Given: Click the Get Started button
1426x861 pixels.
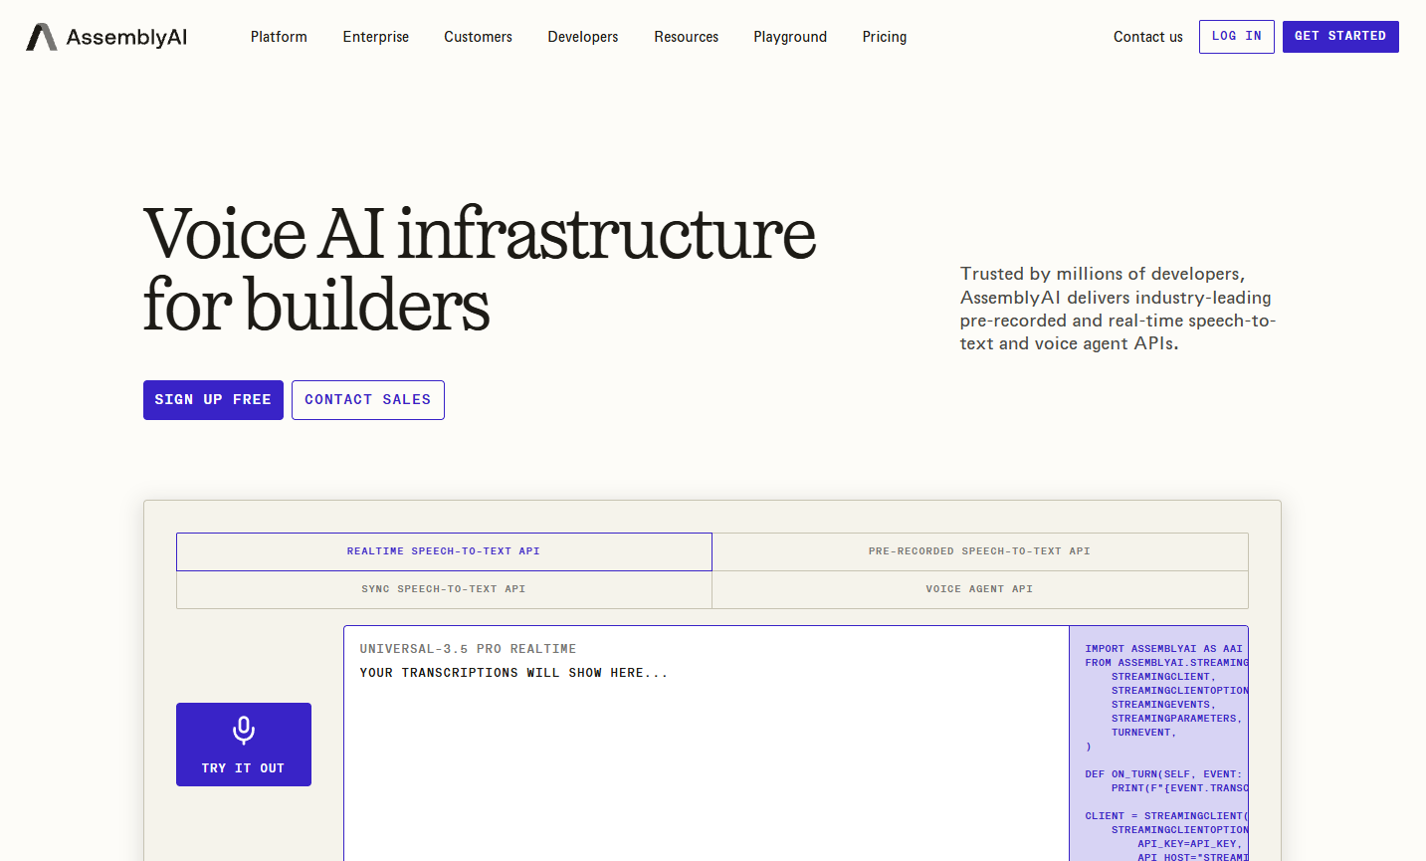Looking at the screenshot, I should (1340, 37).
